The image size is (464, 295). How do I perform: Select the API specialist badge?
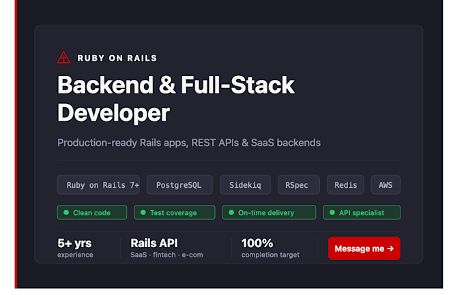point(362,212)
